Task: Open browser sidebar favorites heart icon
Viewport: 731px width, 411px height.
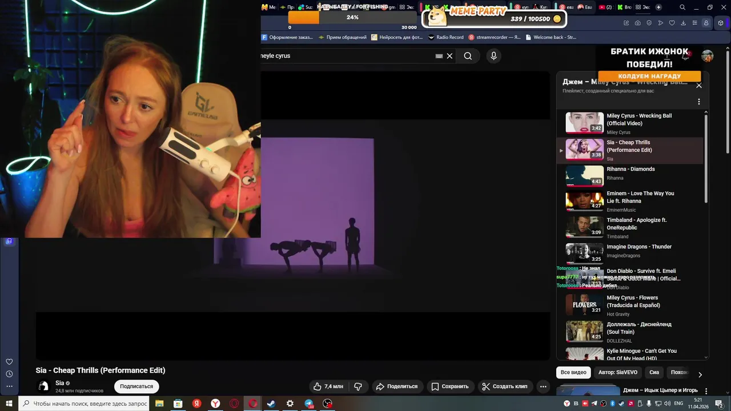Action: pos(9,362)
